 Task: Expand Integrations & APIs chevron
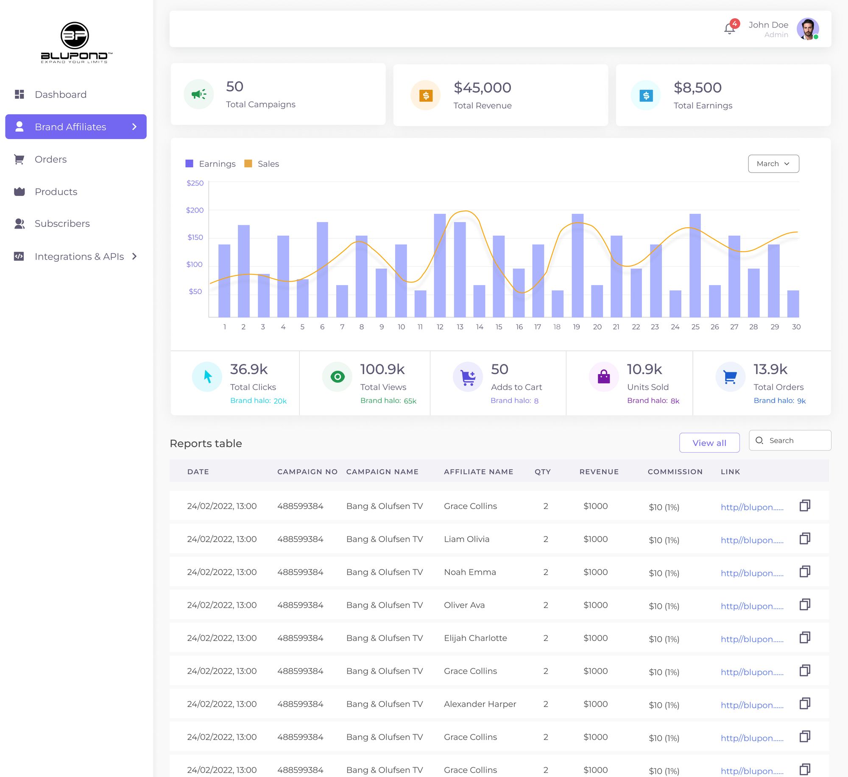click(x=134, y=256)
